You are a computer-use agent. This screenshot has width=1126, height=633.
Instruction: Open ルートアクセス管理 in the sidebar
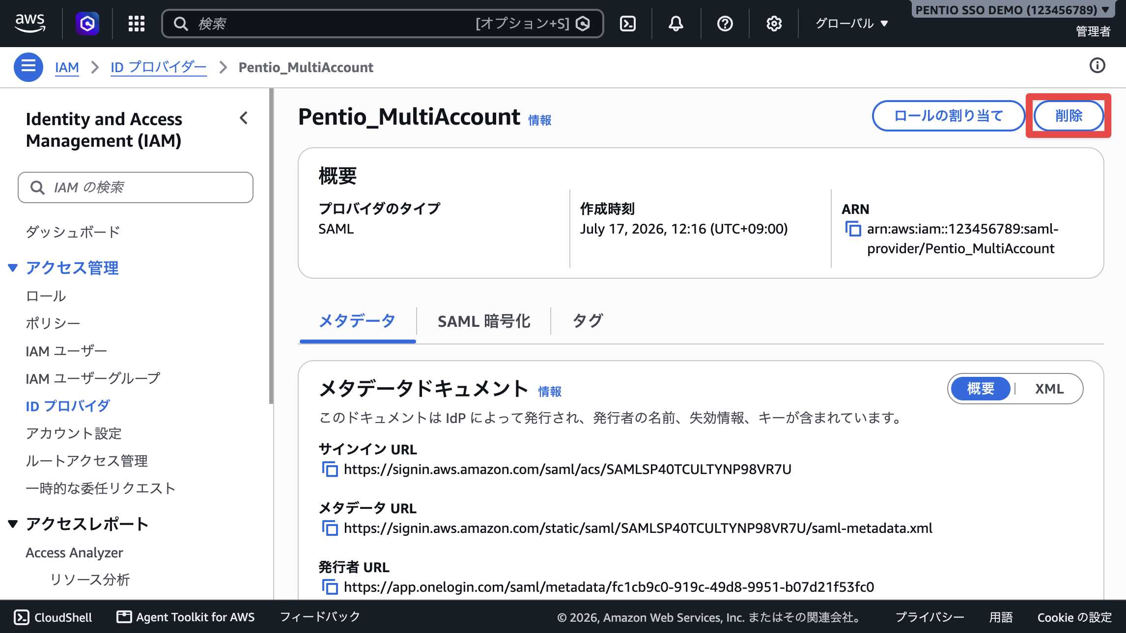(x=87, y=461)
